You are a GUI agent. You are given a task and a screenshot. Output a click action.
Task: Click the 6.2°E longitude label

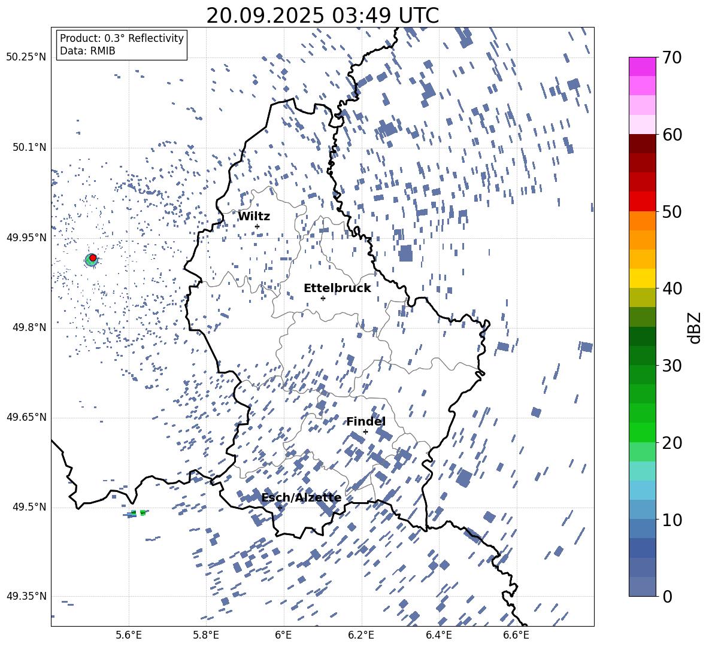point(361,635)
